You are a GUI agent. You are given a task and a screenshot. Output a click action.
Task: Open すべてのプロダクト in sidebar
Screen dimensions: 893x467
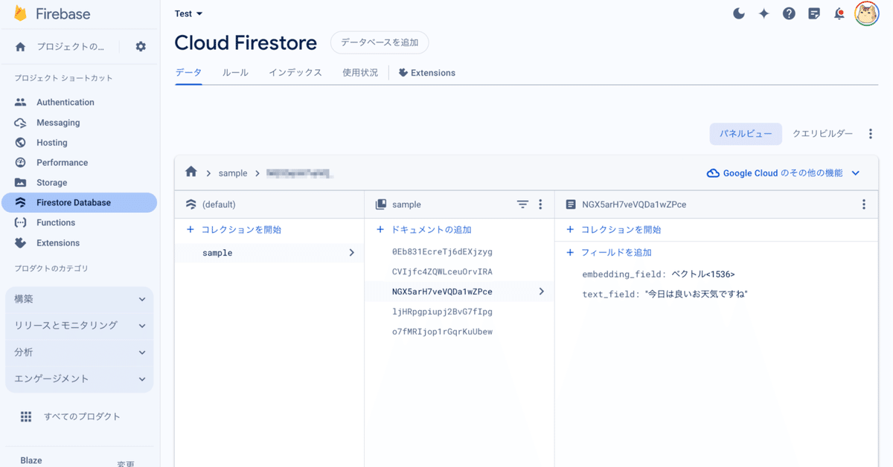[82, 417]
